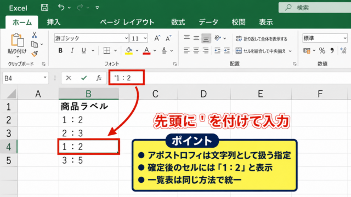The width and height of the screenshot is (351, 197).
Task: Confirm entry with green check mark
Action: pos(84,78)
